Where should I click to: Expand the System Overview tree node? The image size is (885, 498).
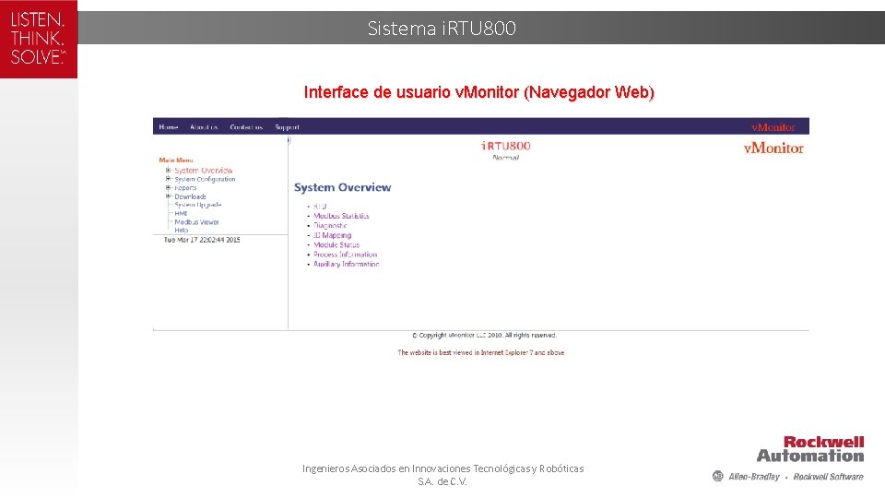168,170
